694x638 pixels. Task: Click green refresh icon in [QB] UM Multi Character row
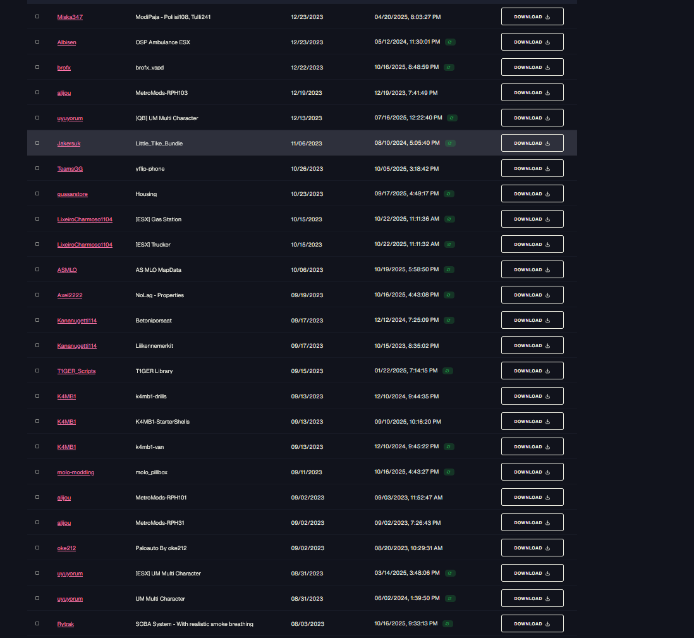pos(452,118)
